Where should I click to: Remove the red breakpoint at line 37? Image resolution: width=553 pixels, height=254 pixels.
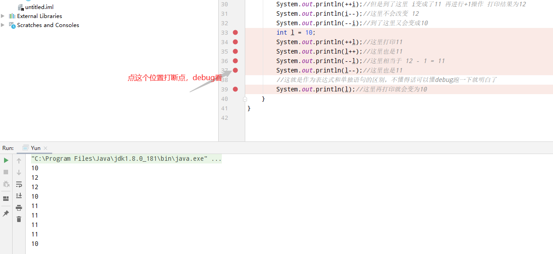pyautogui.click(x=235, y=70)
